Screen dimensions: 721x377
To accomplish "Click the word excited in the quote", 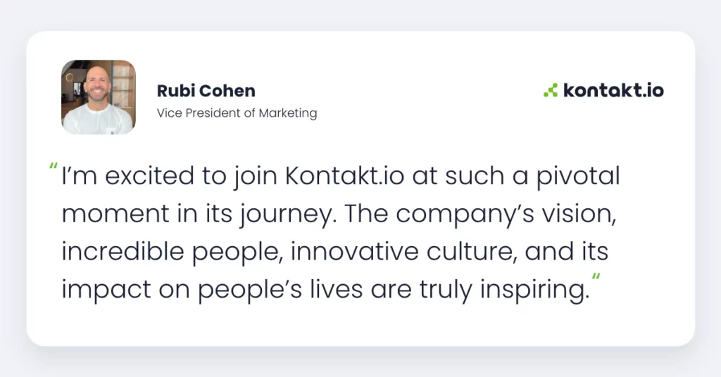I will tap(149, 177).
